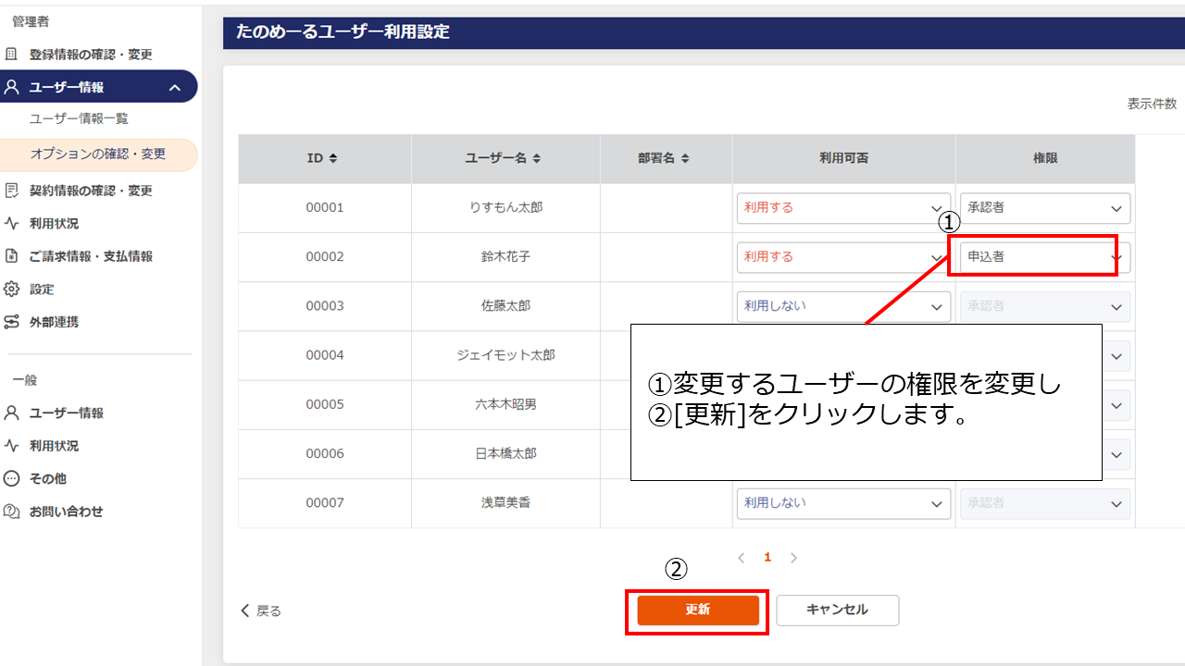1185x666 pixels.
Task: Click the admin usage status pulse icon
Action: point(11,223)
